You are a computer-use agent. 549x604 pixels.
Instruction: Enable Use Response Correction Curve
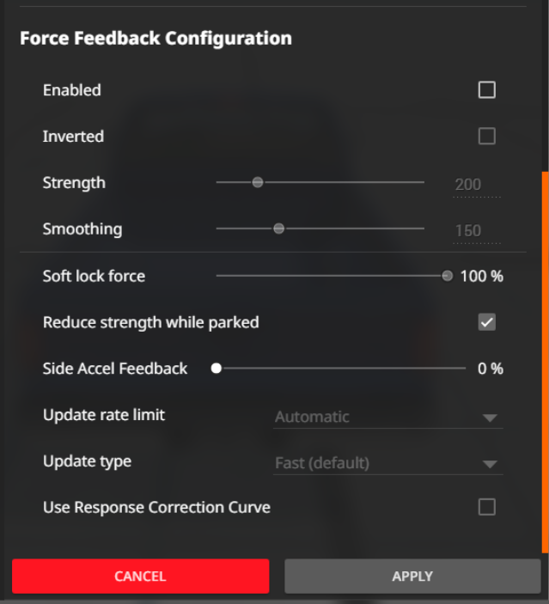487,507
